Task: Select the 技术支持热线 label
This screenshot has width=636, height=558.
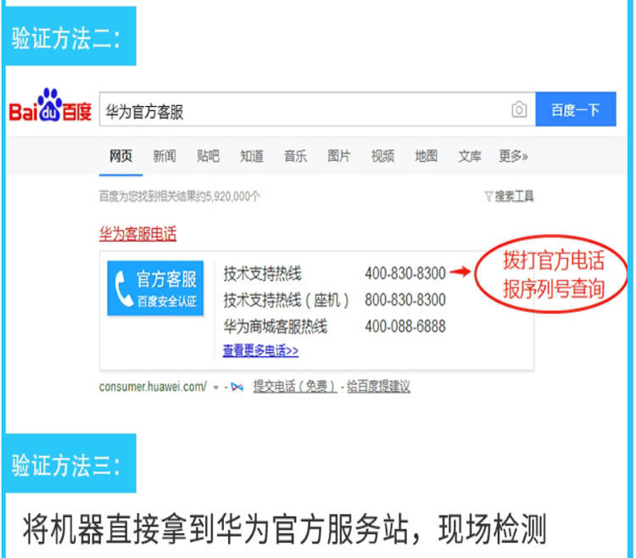Action: pyautogui.click(x=262, y=274)
